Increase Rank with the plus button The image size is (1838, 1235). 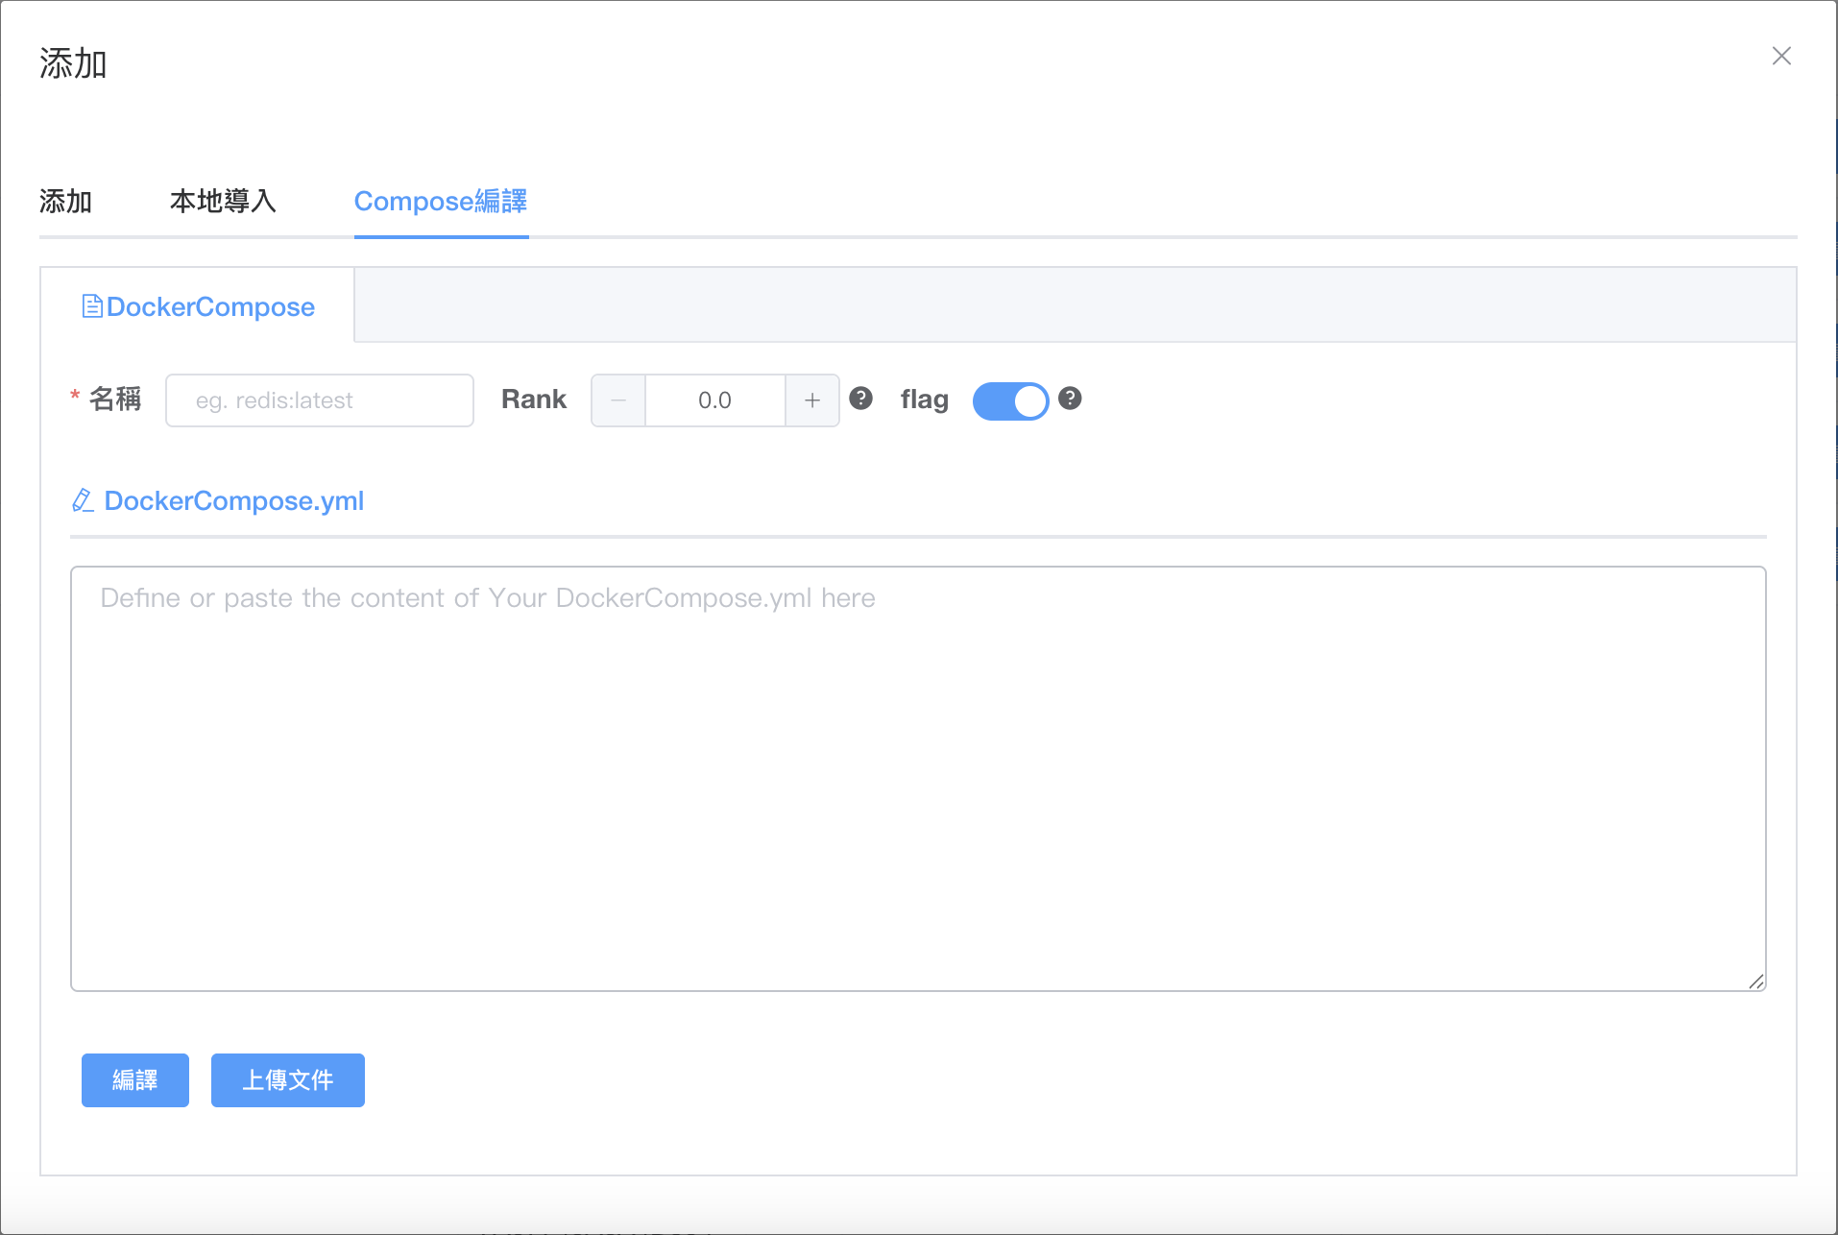[x=812, y=400]
